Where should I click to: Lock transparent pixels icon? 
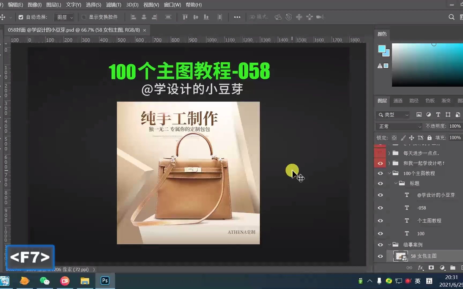coord(394,138)
